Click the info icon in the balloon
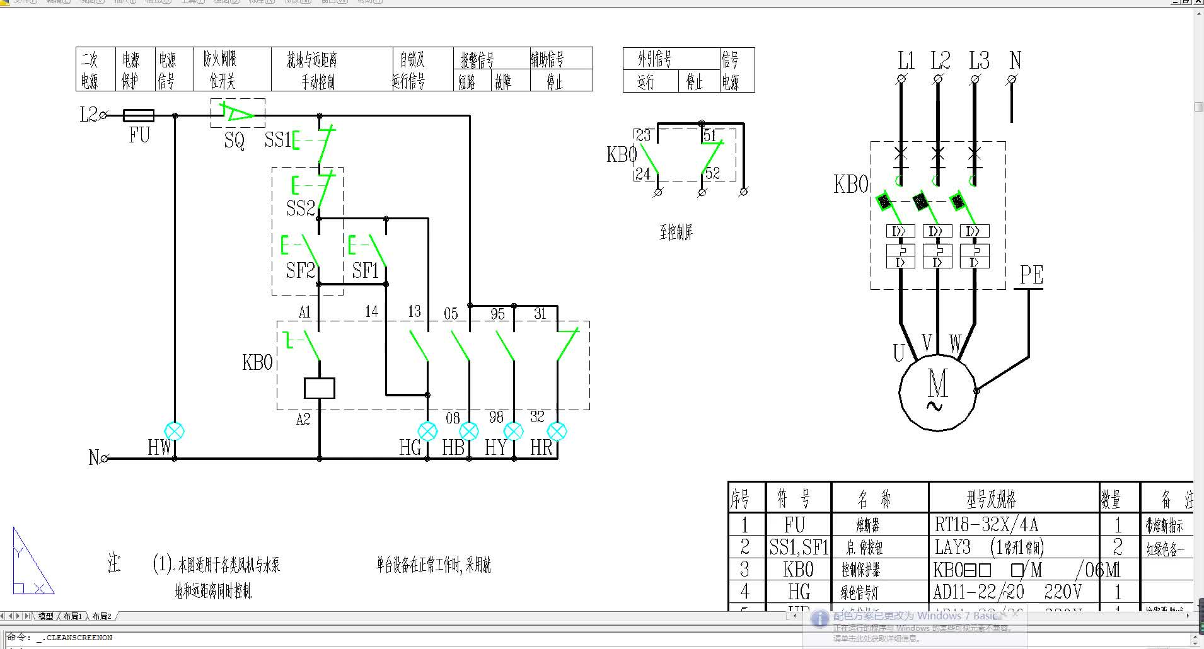1204x649 pixels. (819, 619)
